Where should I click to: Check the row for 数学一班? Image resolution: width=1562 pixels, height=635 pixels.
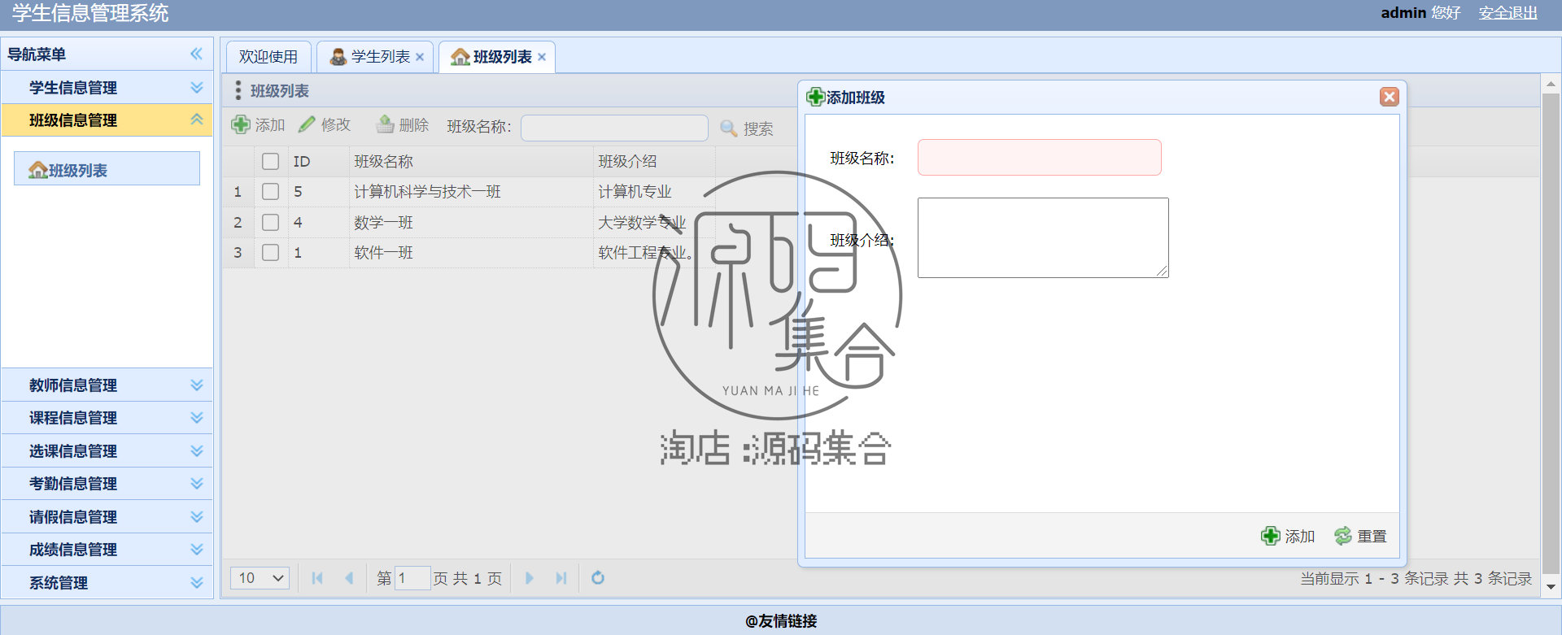pos(271,222)
